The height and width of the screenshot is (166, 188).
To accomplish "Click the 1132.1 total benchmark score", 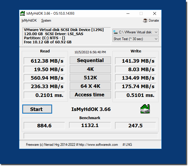I will [90, 125].
